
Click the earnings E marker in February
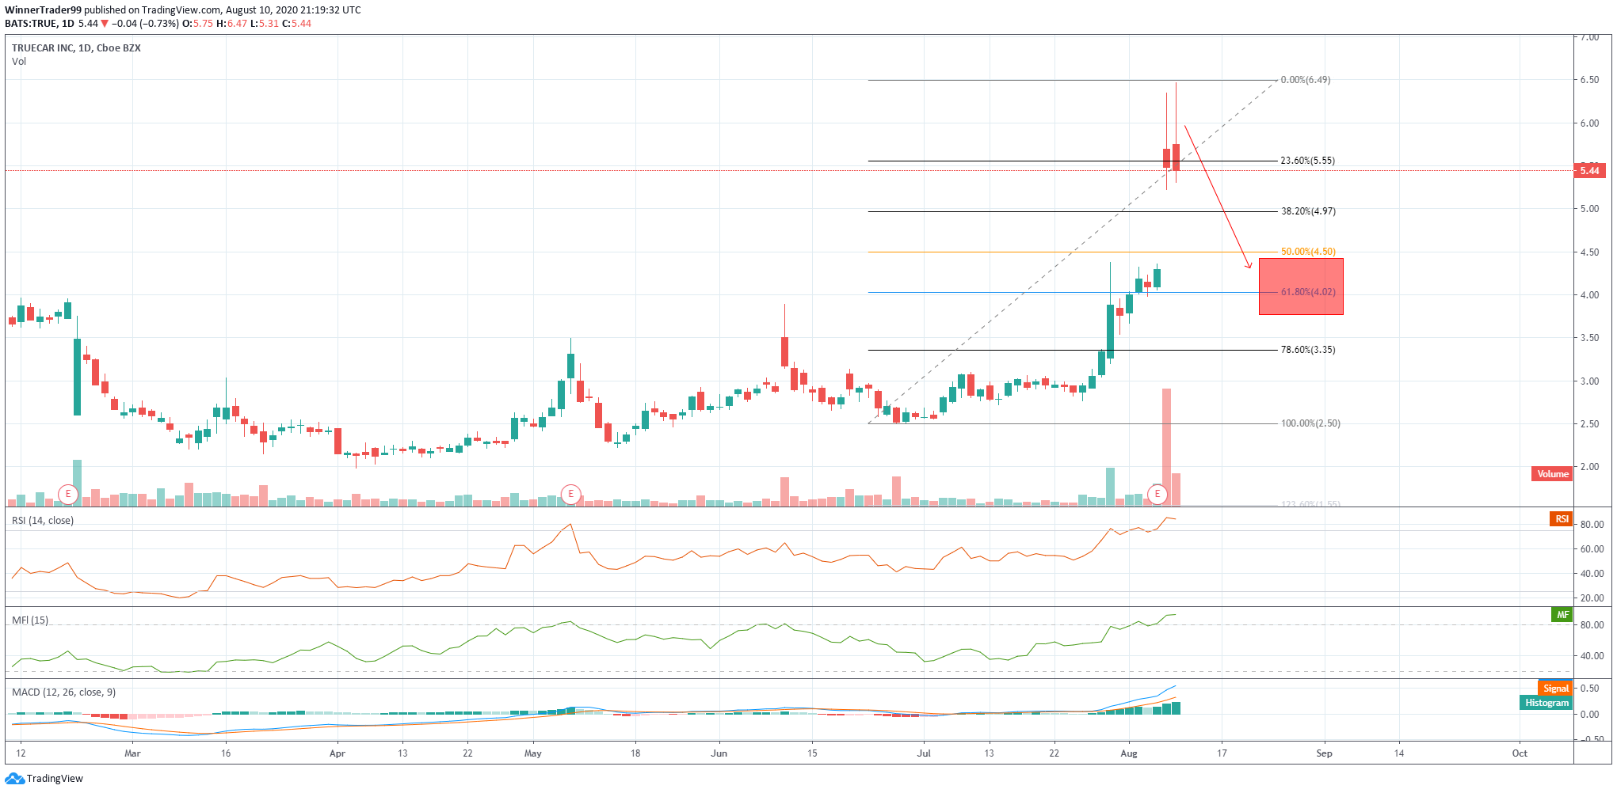(68, 495)
